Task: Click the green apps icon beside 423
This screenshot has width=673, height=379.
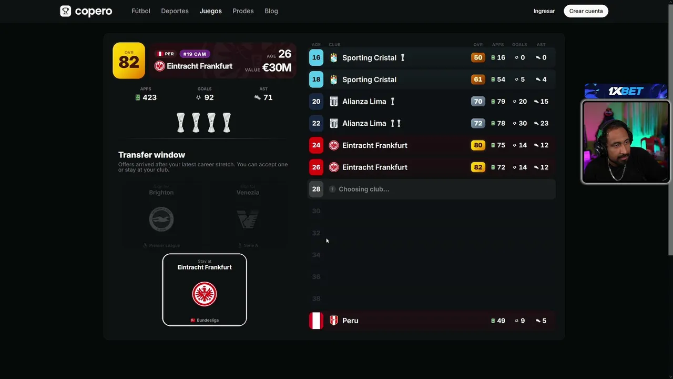Action: tap(138, 97)
